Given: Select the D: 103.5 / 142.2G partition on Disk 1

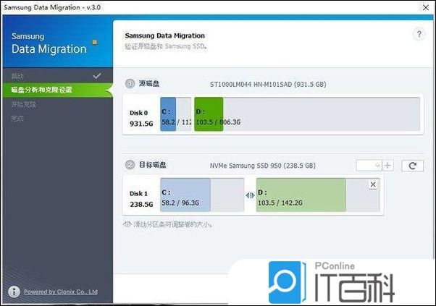Looking at the screenshot, I should pos(318,195).
